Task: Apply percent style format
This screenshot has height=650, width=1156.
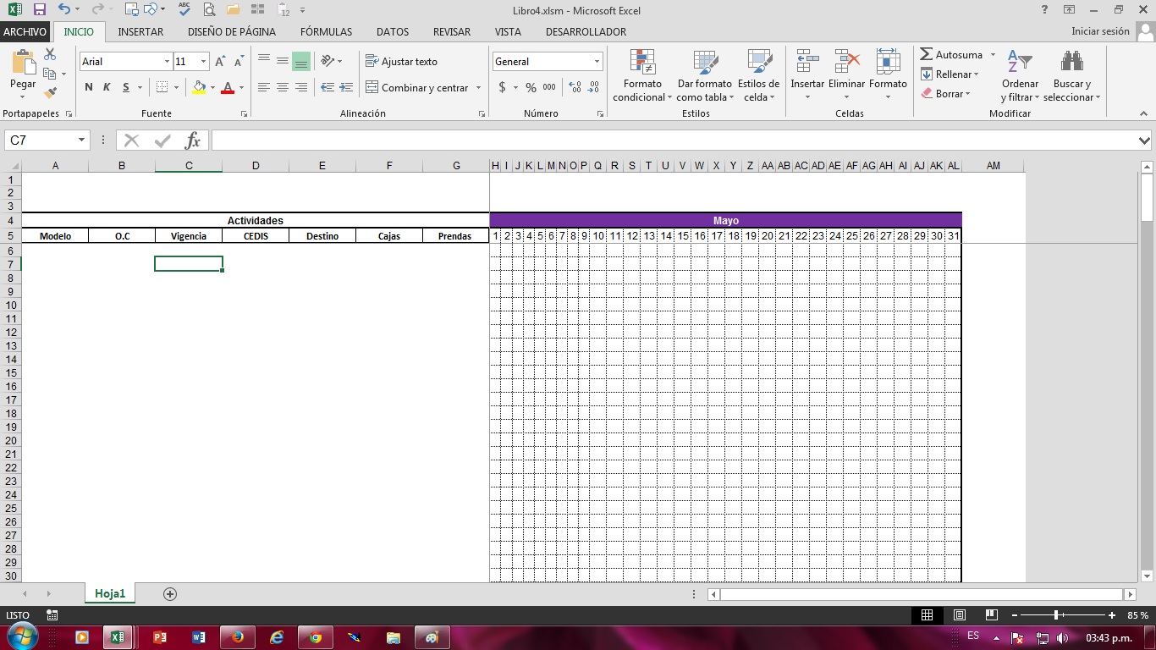Action: 531,87
